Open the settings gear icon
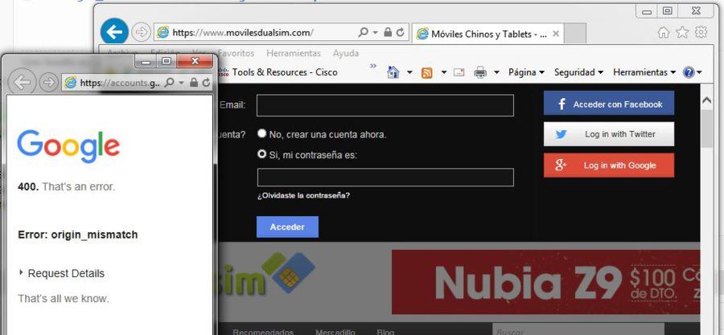This screenshot has height=335, width=724. [701, 32]
